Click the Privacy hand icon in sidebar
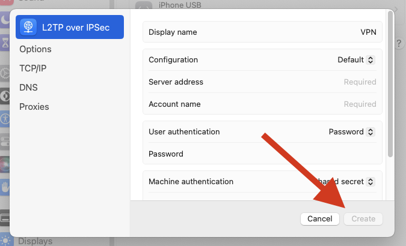This screenshot has height=246, width=406. (5, 186)
